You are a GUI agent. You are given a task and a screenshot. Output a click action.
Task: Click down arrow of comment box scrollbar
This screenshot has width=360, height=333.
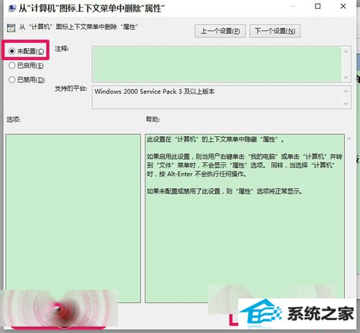(346, 77)
